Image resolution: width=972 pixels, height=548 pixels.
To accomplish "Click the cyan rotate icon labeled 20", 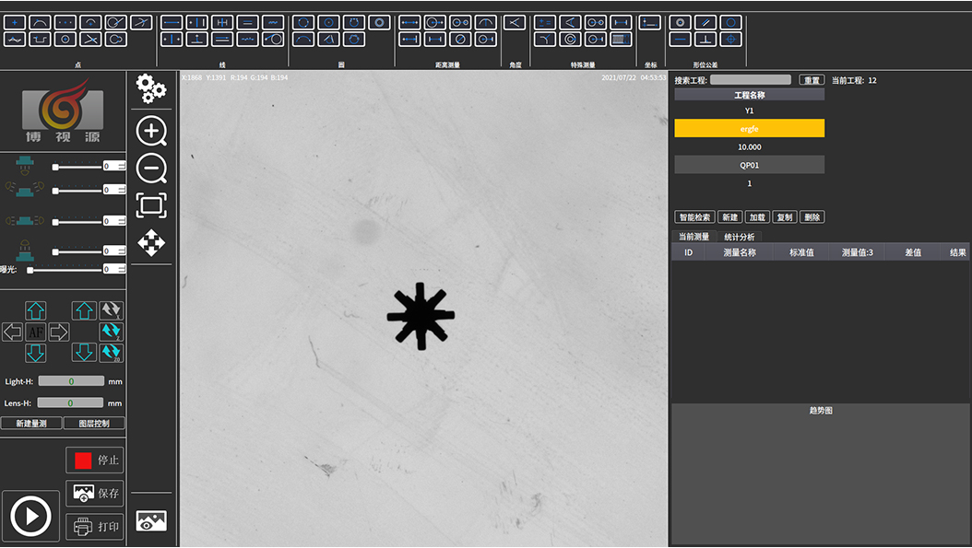I will coord(112,353).
